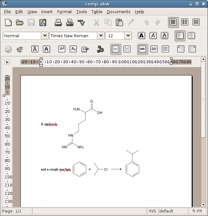Open the Normal style dropdown
208x216 pixels.
click(x=44, y=36)
